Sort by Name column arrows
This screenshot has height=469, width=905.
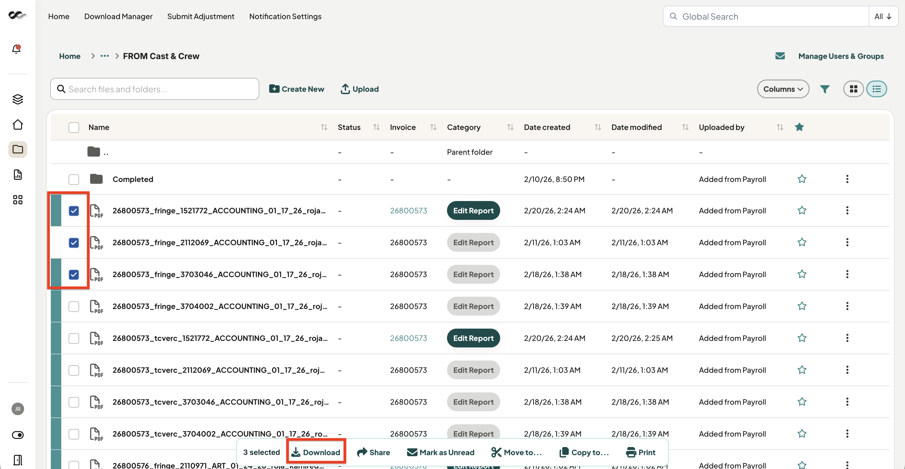pyautogui.click(x=324, y=127)
